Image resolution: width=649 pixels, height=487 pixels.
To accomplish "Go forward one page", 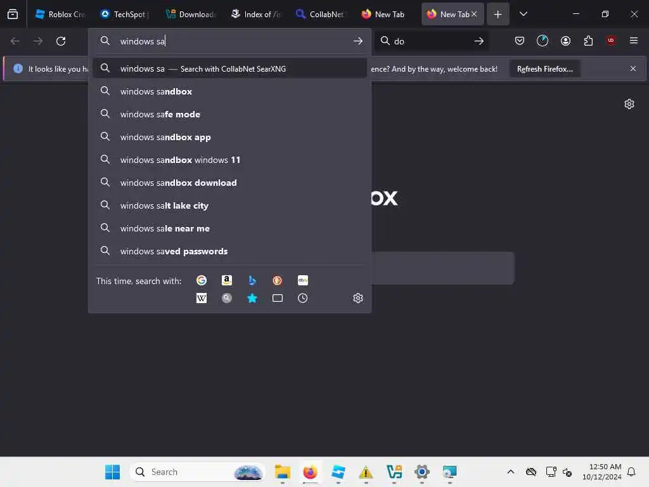I will pyautogui.click(x=37, y=41).
